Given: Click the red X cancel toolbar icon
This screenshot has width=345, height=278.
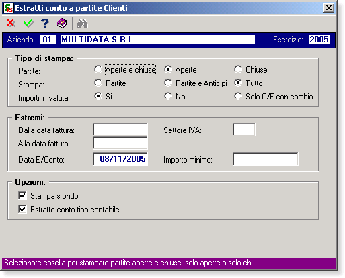Looking at the screenshot, I should (x=11, y=23).
